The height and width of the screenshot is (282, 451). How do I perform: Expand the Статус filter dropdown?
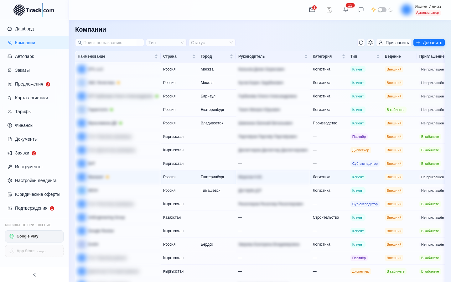(x=212, y=43)
